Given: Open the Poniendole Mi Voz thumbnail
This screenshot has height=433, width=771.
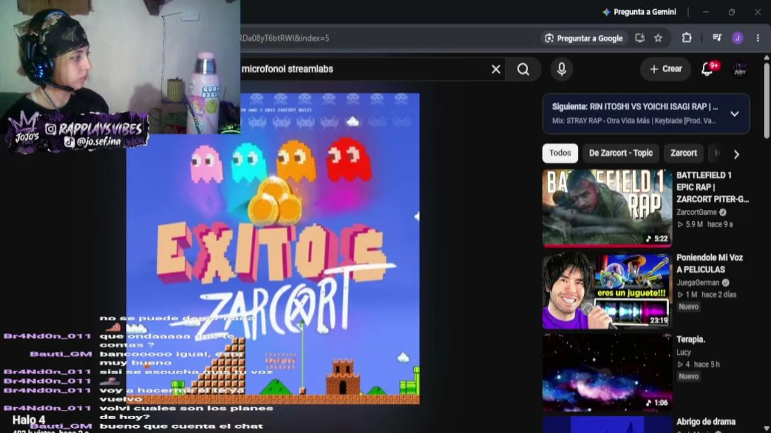Looking at the screenshot, I should pyautogui.click(x=607, y=290).
